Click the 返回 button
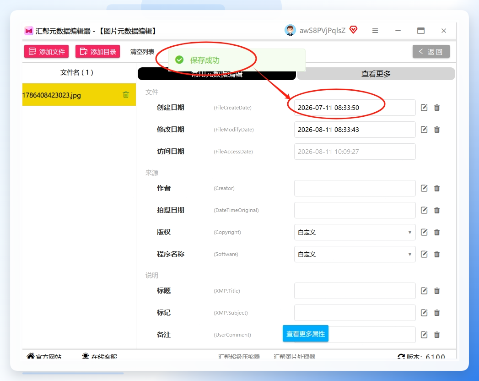The width and height of the screenshot is (479, 381). tap(431, 51)
